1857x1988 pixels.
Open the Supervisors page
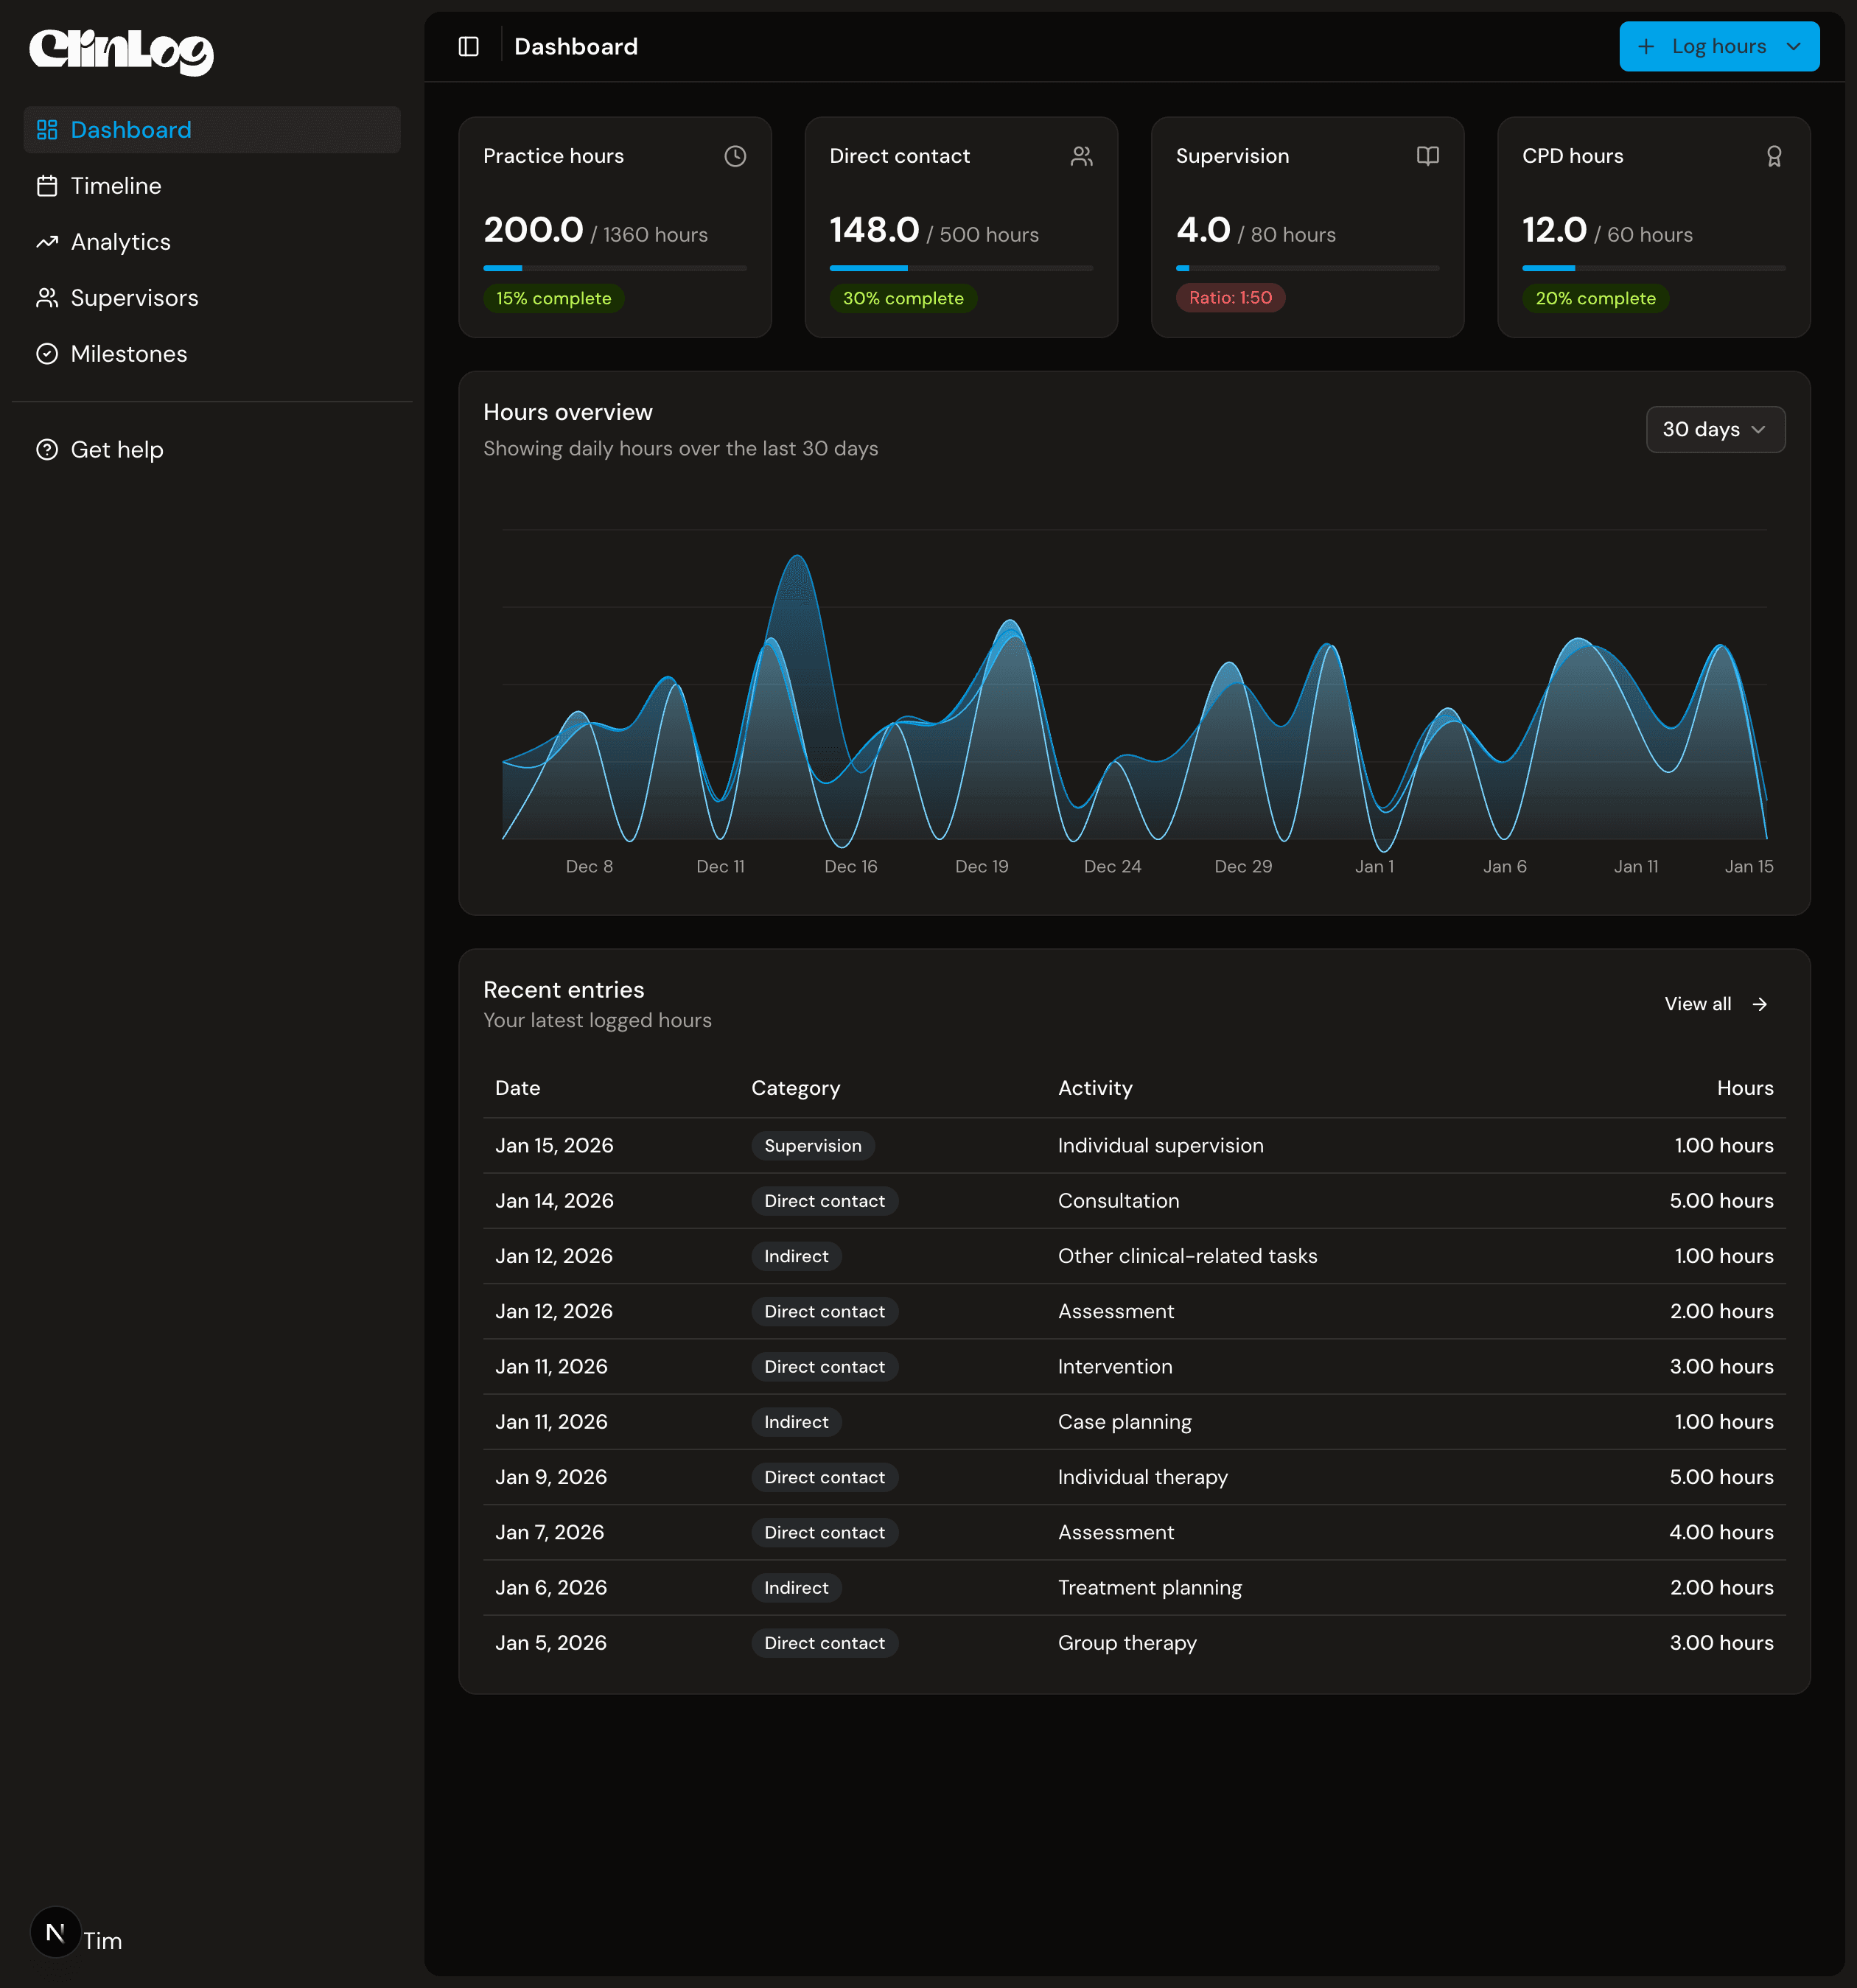click(134, 298)
